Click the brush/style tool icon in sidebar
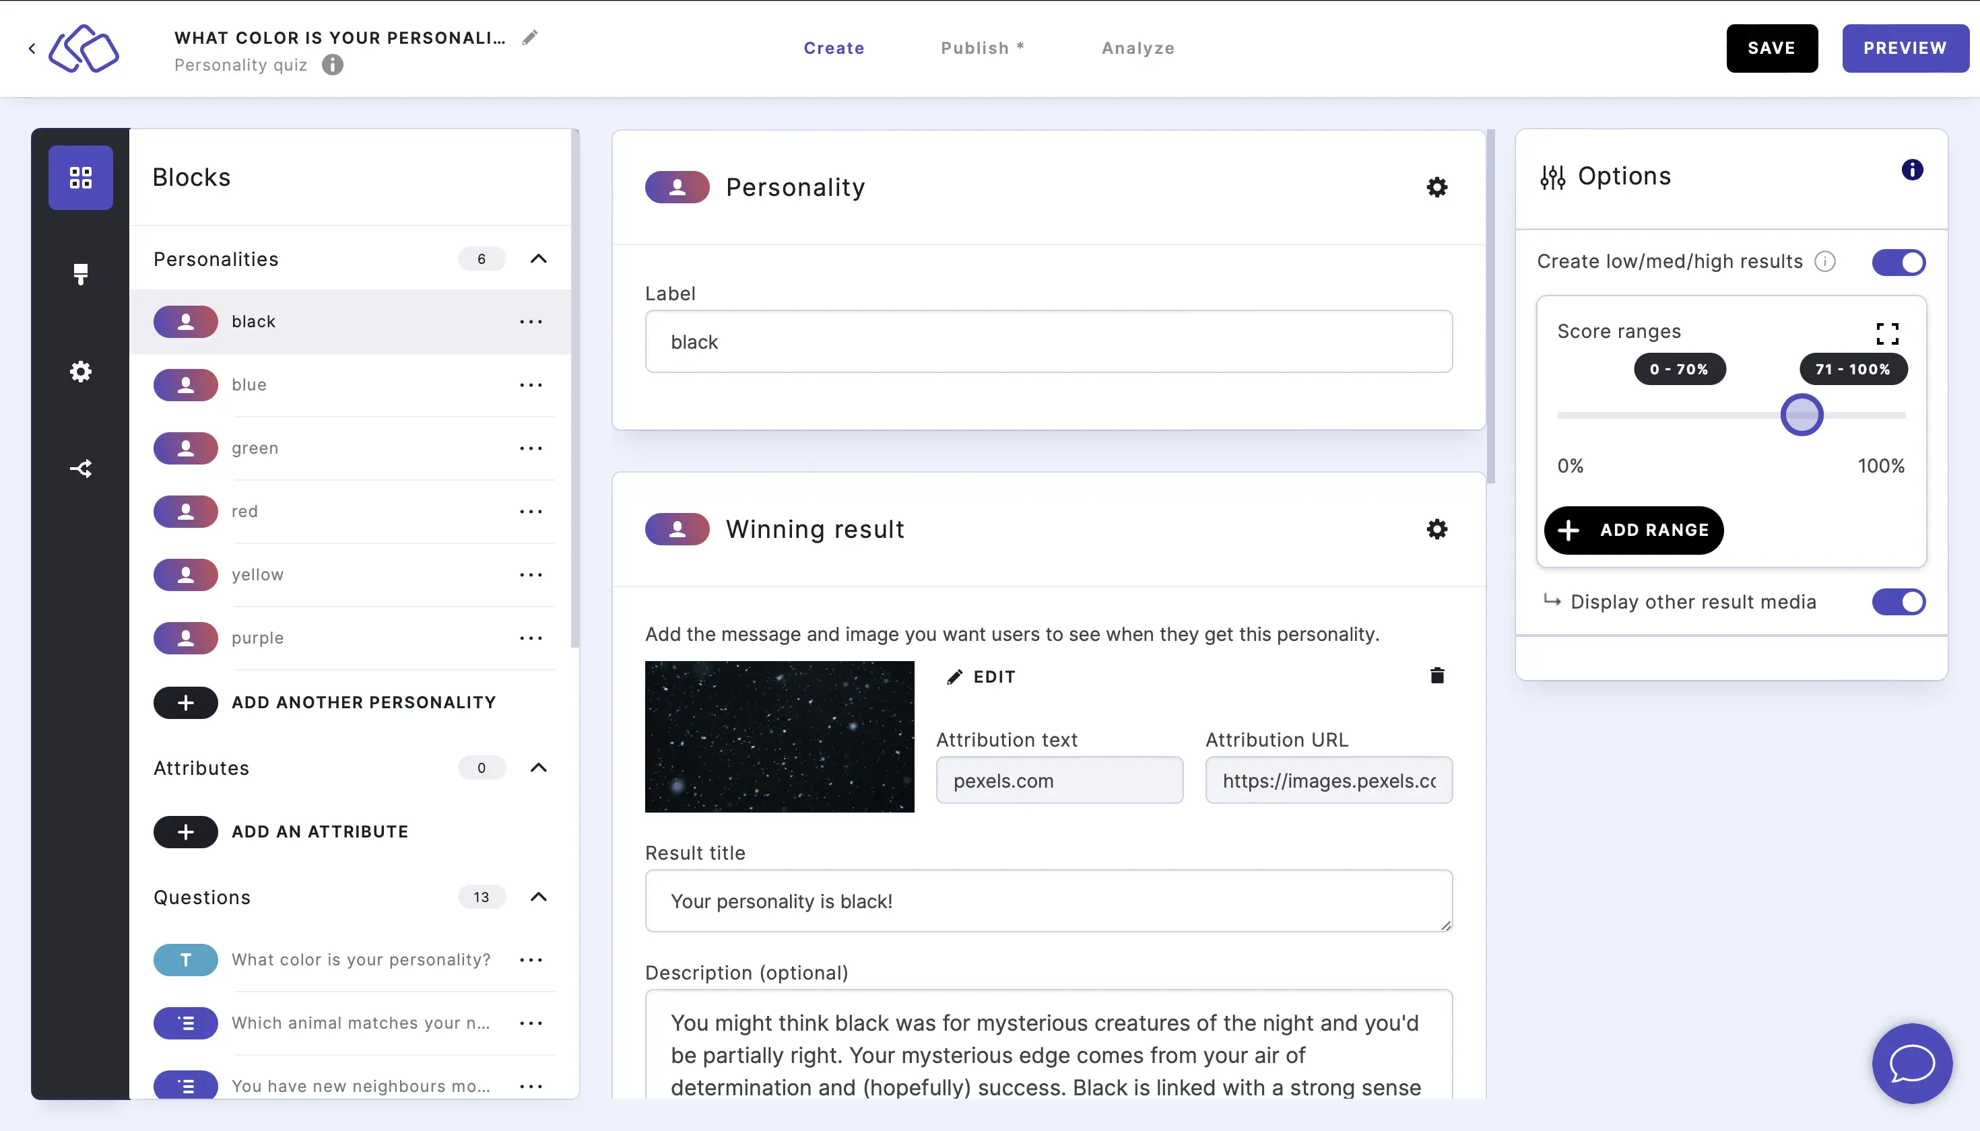The width and height of the screenshot is (1980, 1131). [80, 273]
